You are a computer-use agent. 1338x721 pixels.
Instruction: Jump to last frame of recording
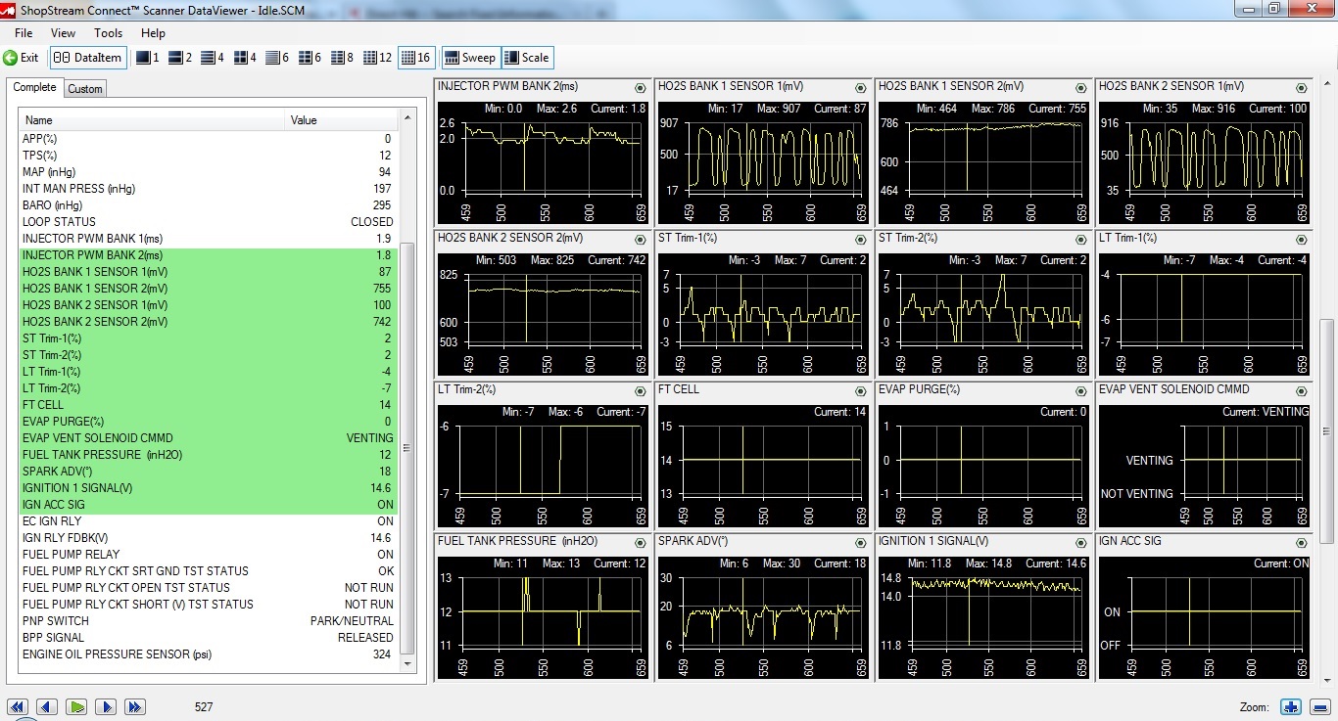135,706
